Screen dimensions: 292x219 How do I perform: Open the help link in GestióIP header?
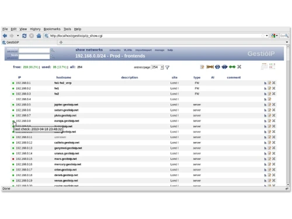(x=170, y=50)
